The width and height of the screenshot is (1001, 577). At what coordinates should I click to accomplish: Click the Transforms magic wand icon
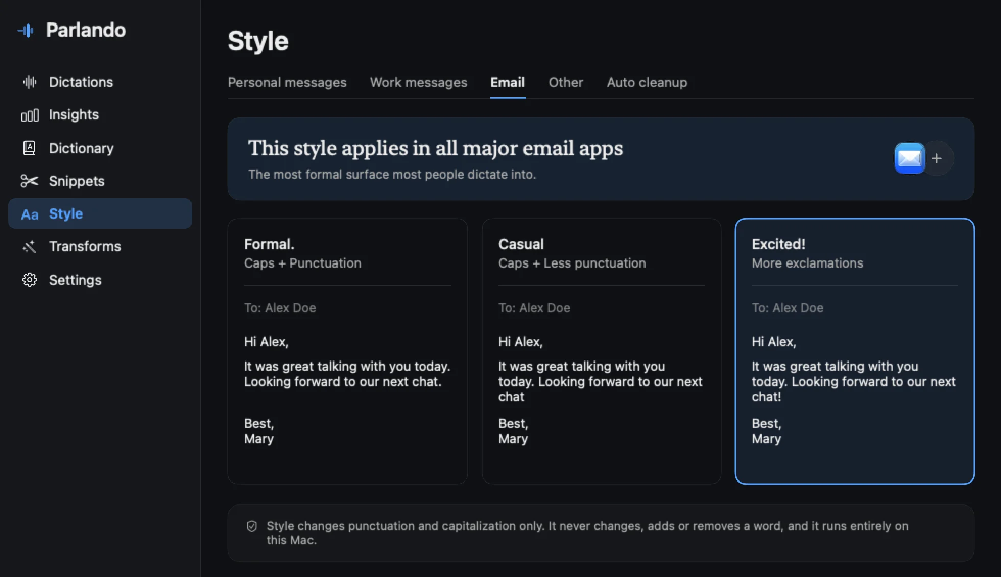pyautogui.click(x=30, y=247)
